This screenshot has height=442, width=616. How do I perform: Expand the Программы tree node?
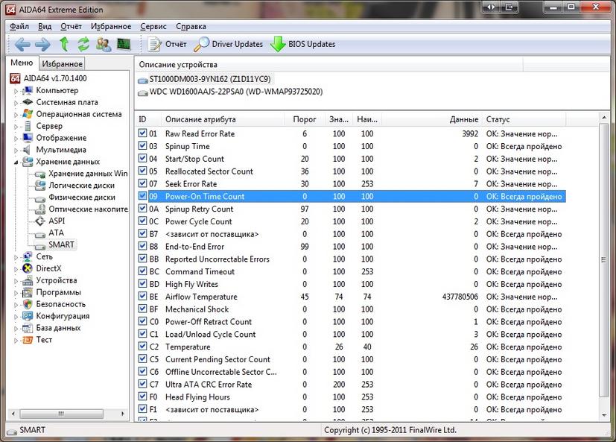click(16, 293)
